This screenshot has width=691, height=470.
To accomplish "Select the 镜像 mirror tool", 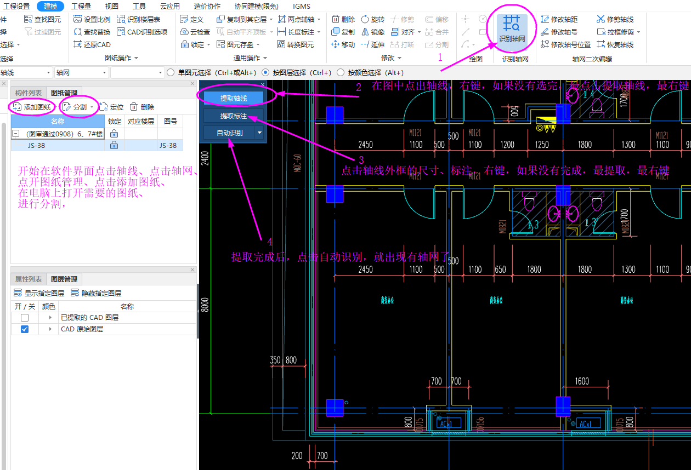I will coord(372,32).
